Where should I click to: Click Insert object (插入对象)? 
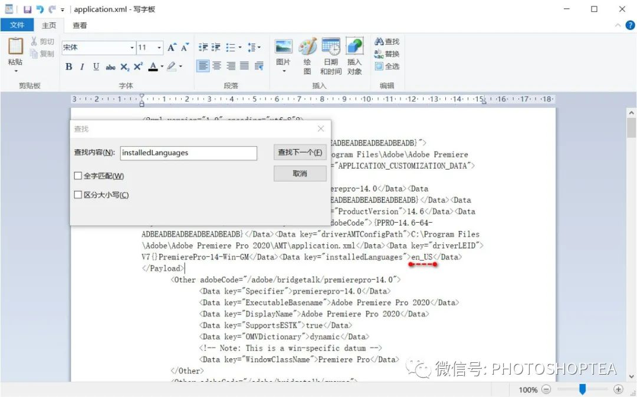pyautogui.click(x=354, y=56)
